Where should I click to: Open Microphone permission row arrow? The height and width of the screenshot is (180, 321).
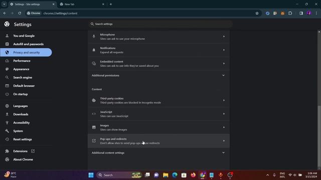coord(224,36)
